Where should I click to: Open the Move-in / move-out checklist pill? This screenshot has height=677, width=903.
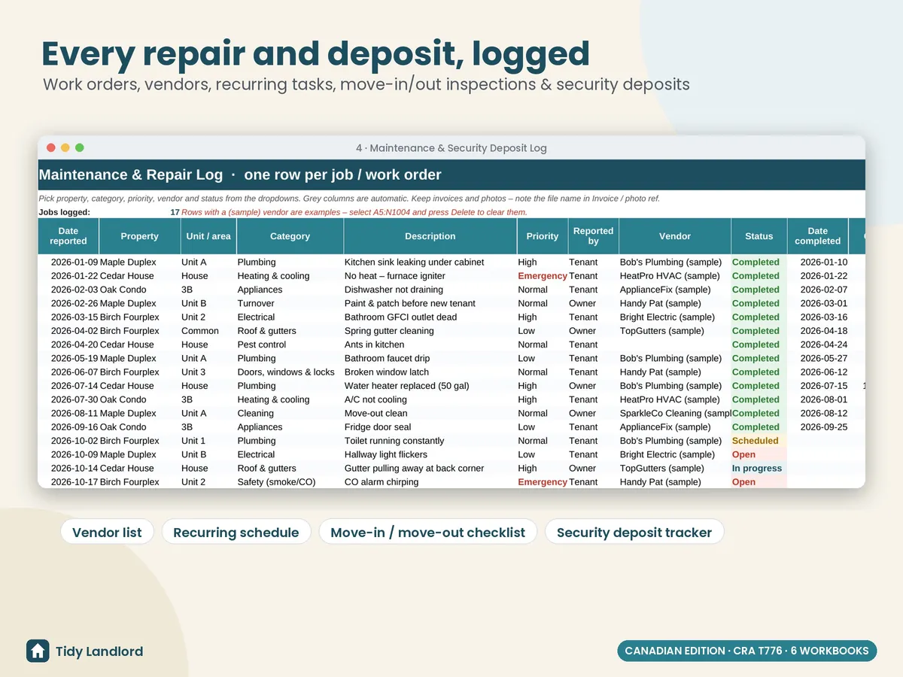coord(428,533)
